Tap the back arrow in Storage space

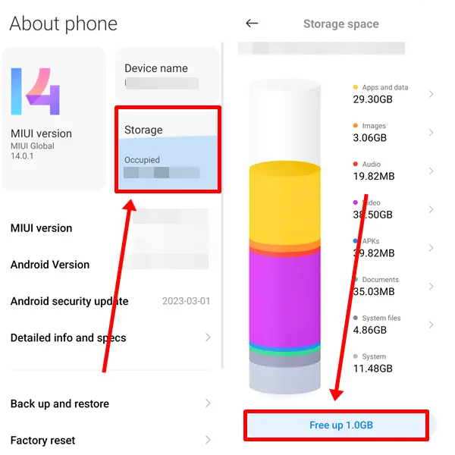(x=252, y=24)
